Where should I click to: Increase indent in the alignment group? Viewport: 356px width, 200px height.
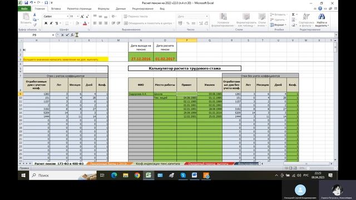pyautogui.click(x=118, y=23)
